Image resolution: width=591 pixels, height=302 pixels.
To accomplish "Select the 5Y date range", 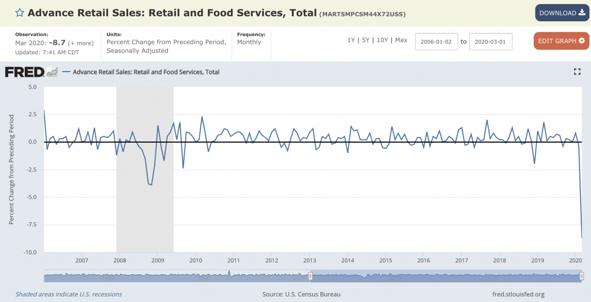I will pos(366,40).
